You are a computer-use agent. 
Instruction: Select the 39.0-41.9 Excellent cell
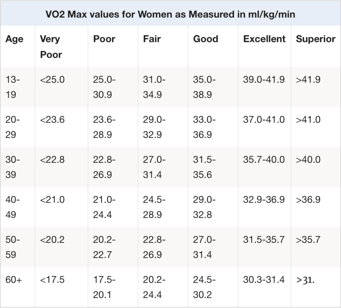[264, 80]
